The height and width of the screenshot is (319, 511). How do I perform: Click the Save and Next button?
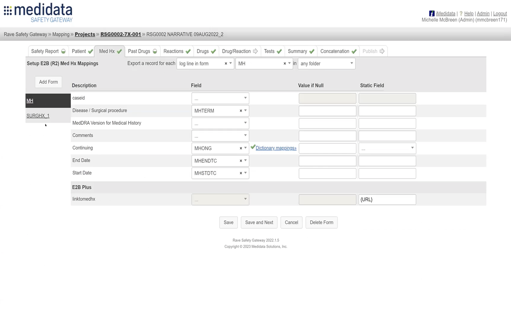click(x=259, y=222)
